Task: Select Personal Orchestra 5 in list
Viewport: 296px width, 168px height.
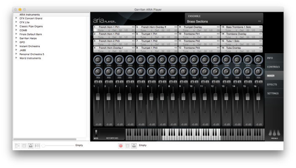Action: click(32, 54)
